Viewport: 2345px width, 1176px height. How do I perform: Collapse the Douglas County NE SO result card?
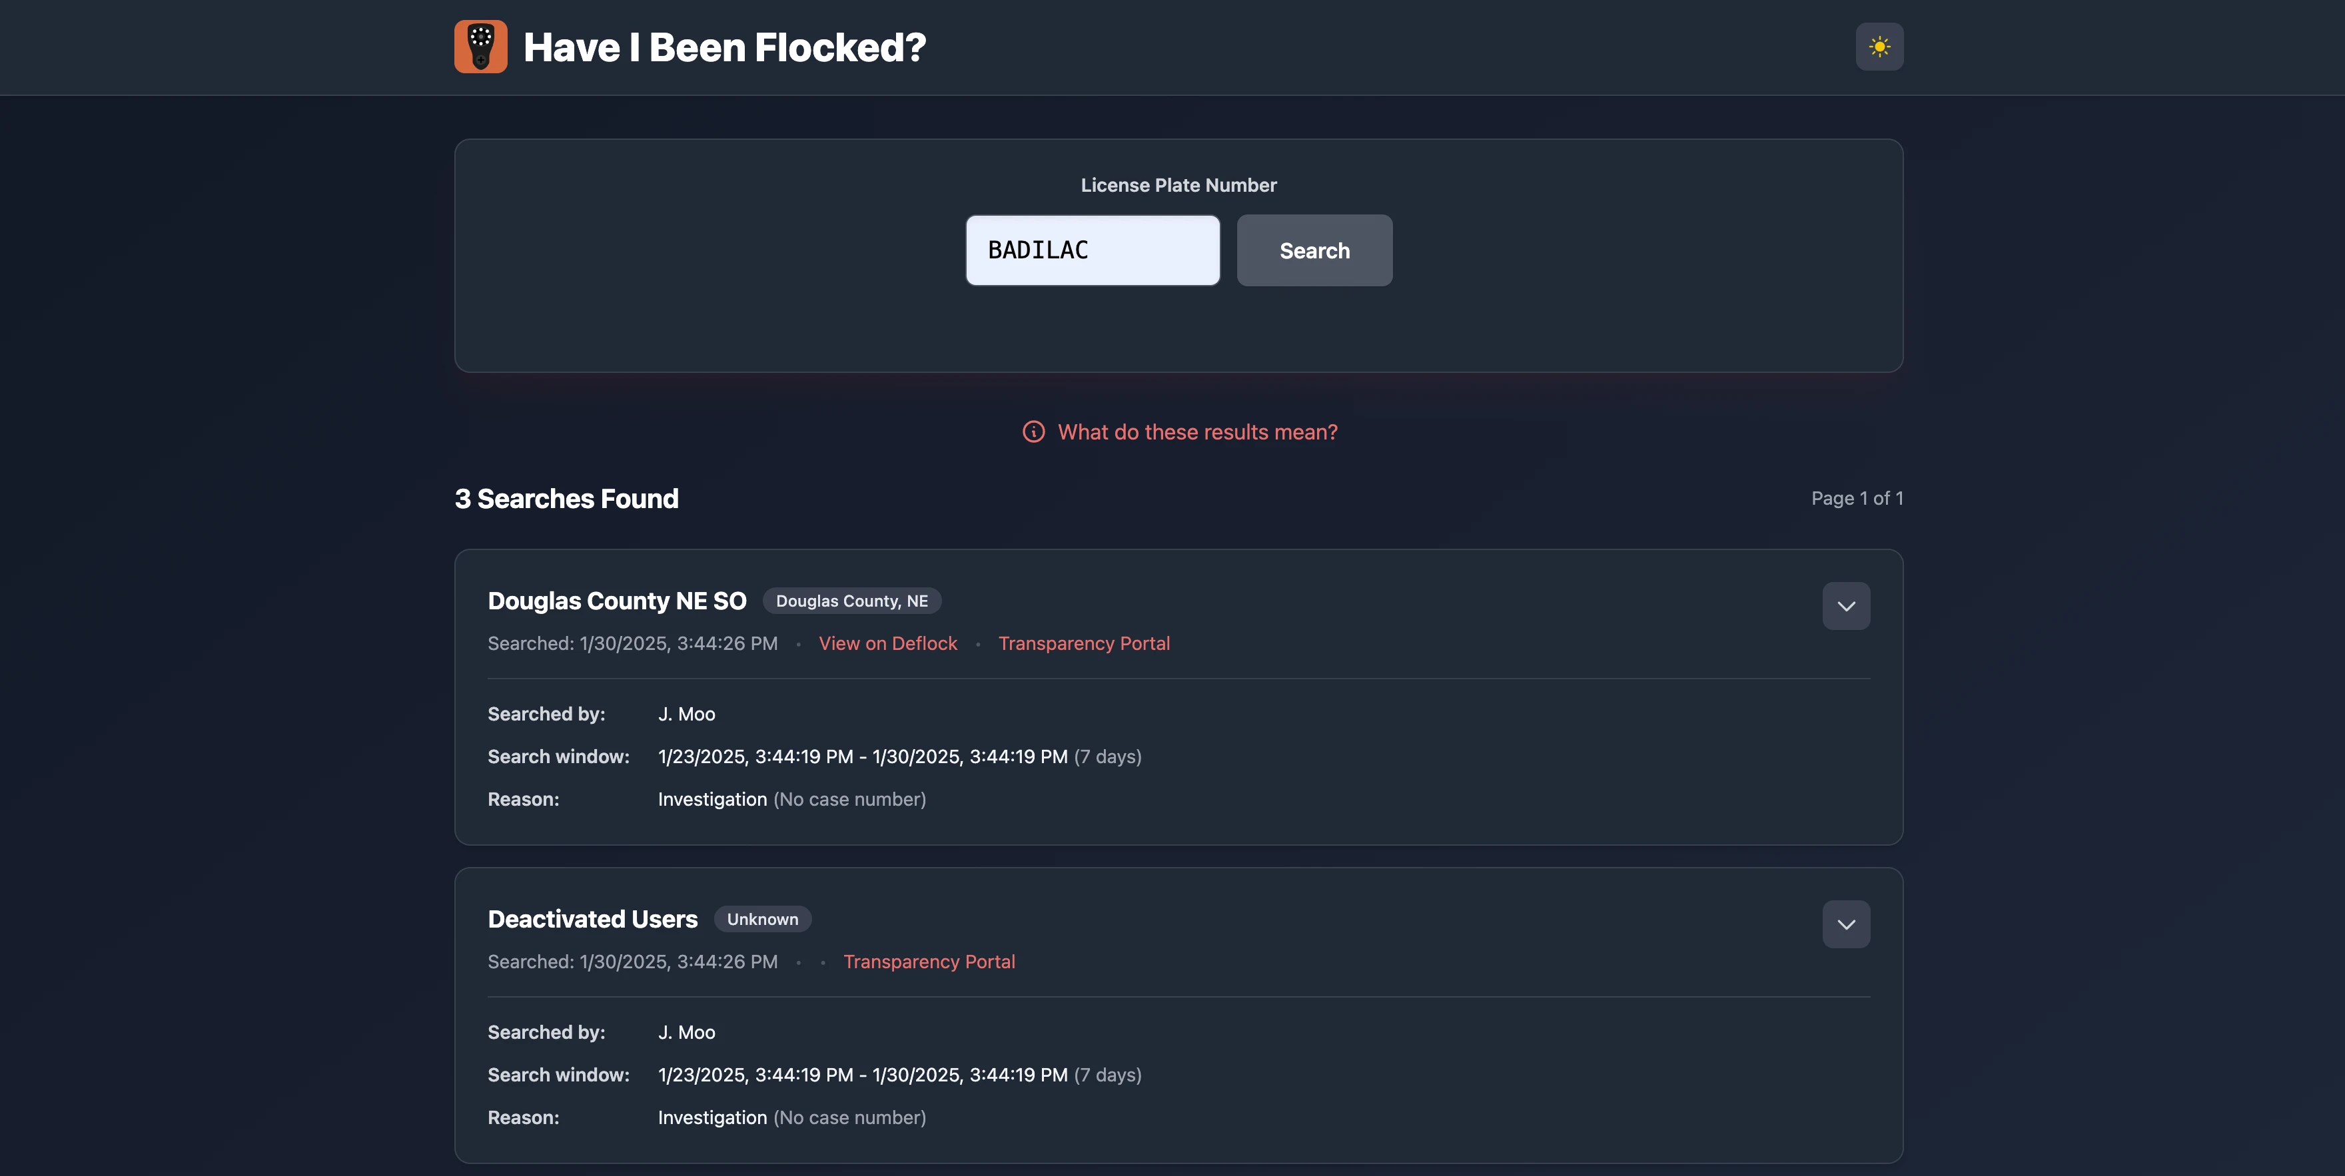[x=1846, y=606]
